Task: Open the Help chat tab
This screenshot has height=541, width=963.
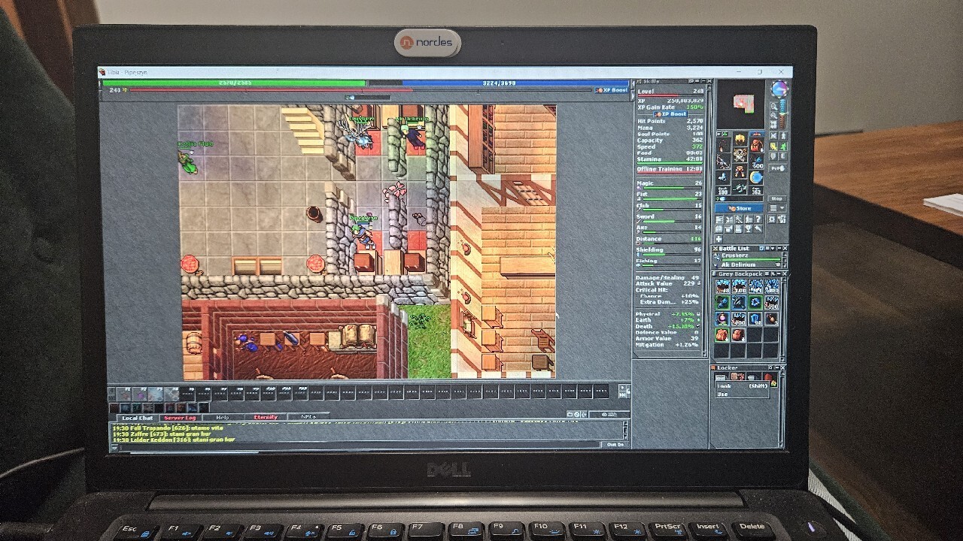Action: (x=222, y=418)
